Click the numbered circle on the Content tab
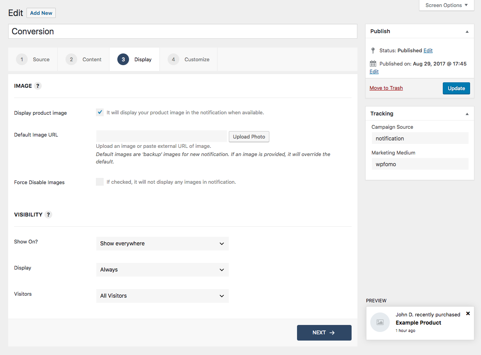Viewport: 481px width, 355px height. point(71,59)
